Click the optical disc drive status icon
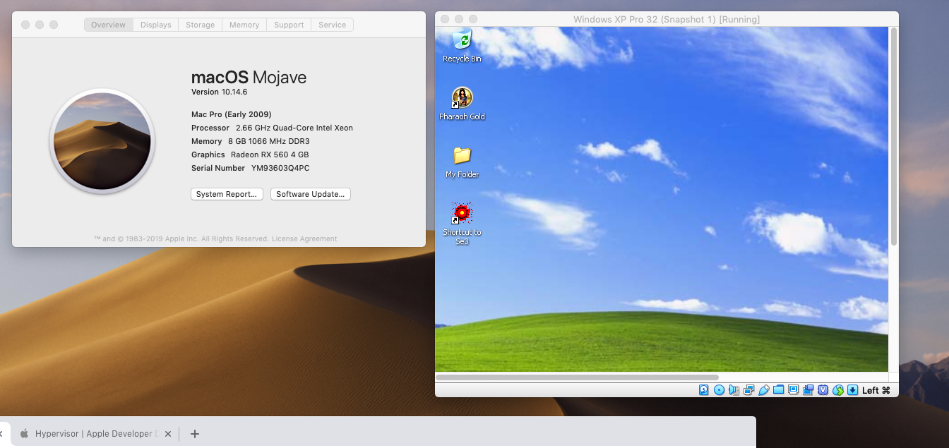 point(719,390)
